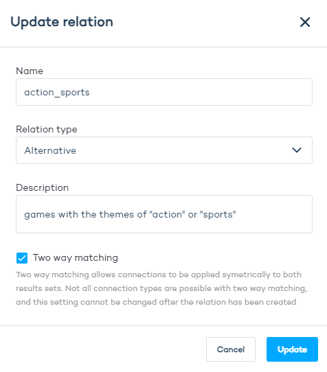Click empty space after action_sports in Name

(199, 92)
